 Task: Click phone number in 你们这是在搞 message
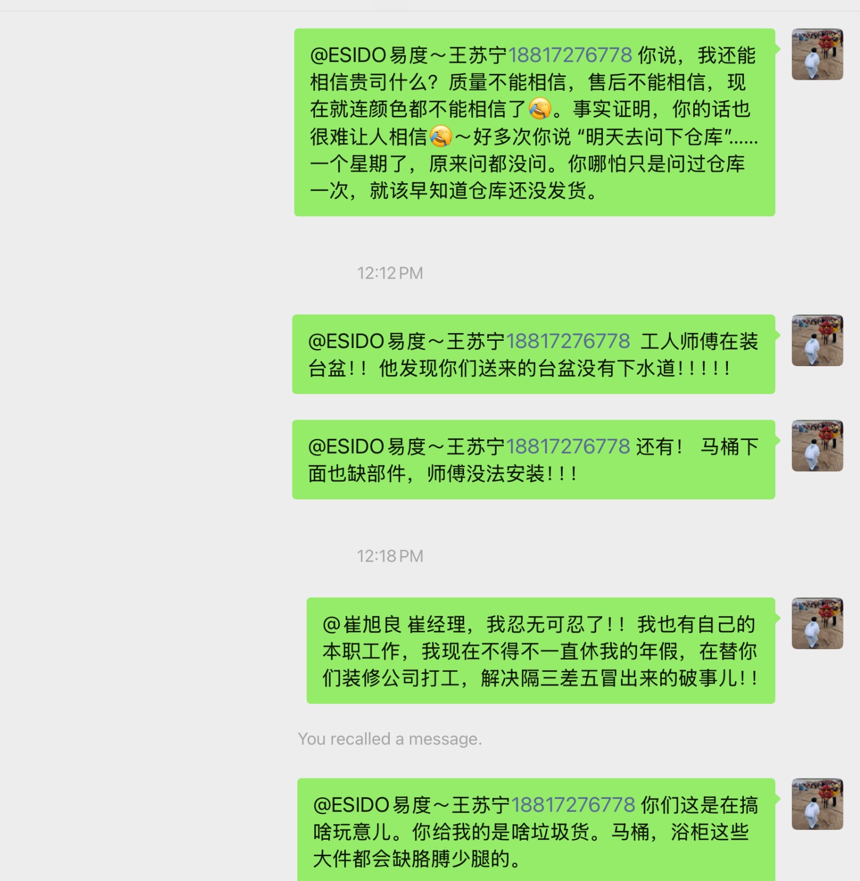point(573,805)
